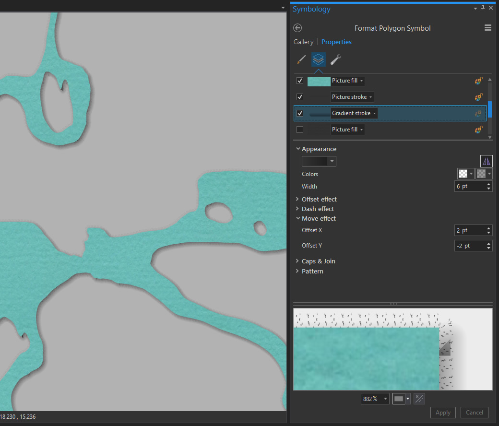This screenshot has width=499, height=426.
Task: Open the Symbol brush tab
Action: tap(301, 59)
